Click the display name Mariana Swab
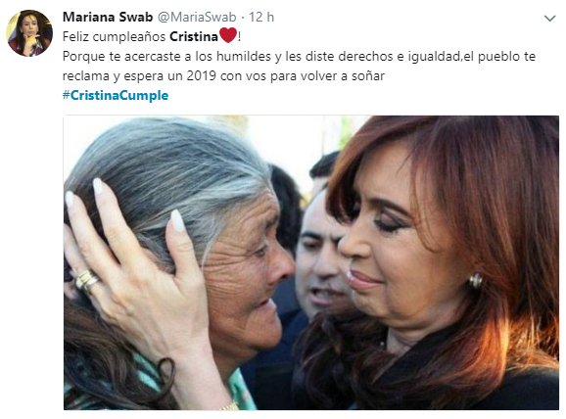 (x=108, y=17)
